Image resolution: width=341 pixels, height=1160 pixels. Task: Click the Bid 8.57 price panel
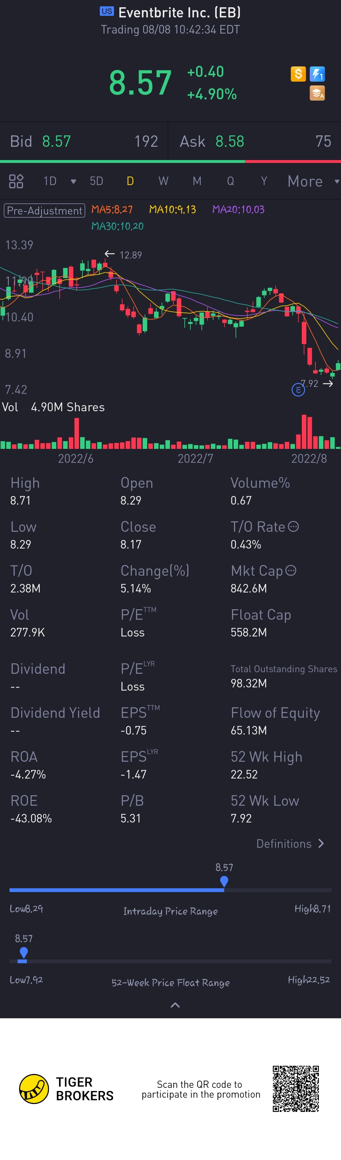pyautogui.click(x=84, y=141)
